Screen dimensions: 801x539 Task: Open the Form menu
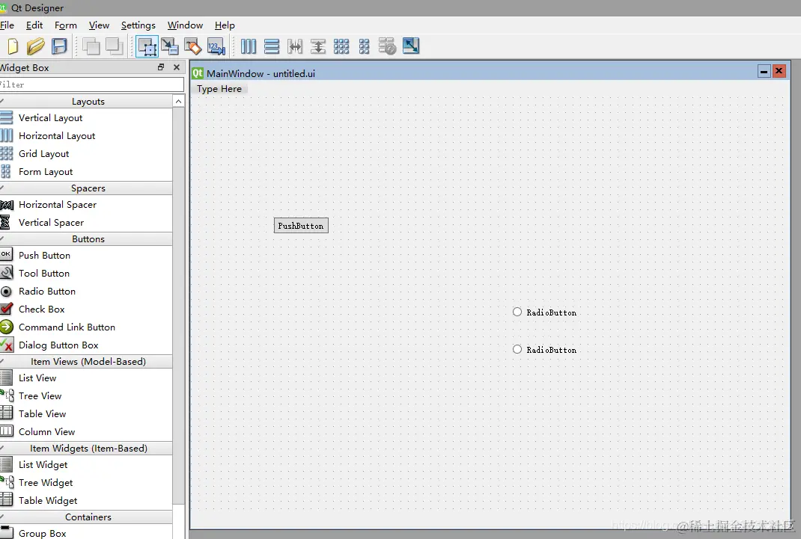pos(65,25)
